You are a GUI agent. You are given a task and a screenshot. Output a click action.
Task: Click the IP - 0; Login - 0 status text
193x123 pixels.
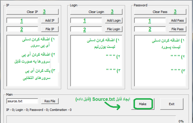(x=39, y=110)
